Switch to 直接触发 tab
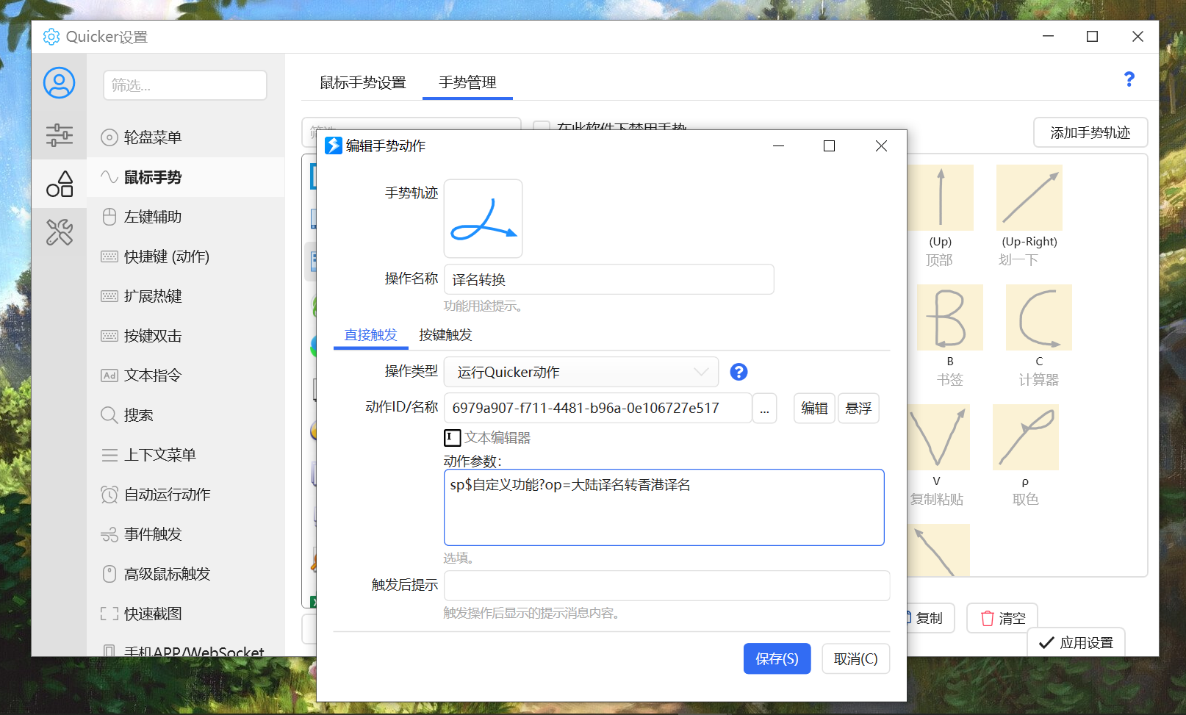This screenshot has width=1186, height=715. [x=371, y=335]
